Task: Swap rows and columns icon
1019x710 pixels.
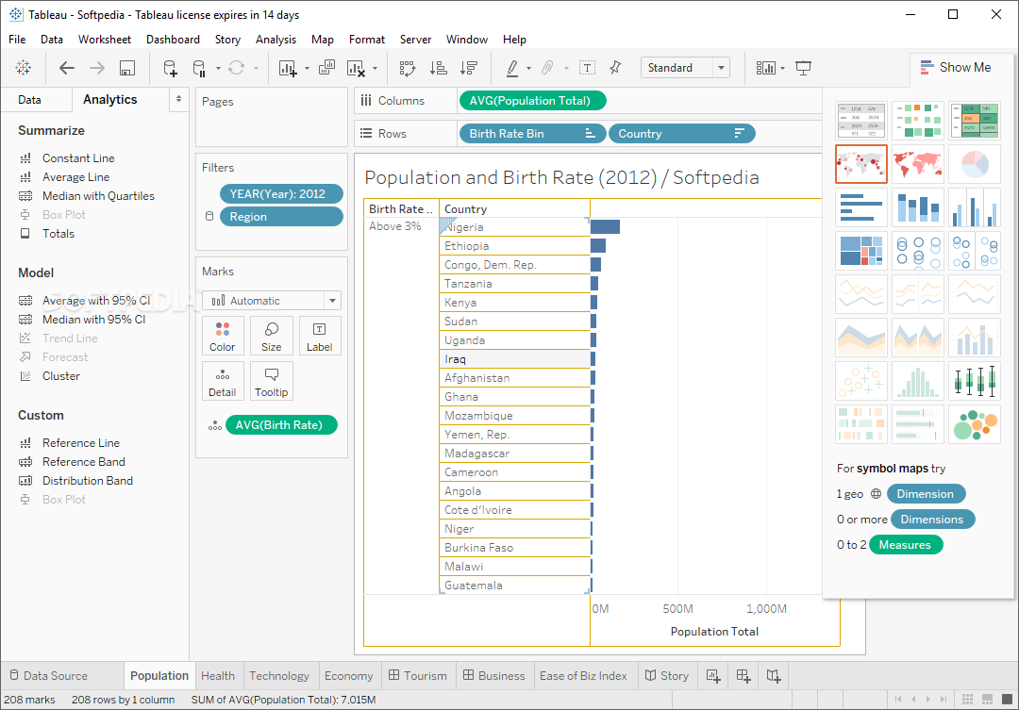Action: (x=408, y=68)
